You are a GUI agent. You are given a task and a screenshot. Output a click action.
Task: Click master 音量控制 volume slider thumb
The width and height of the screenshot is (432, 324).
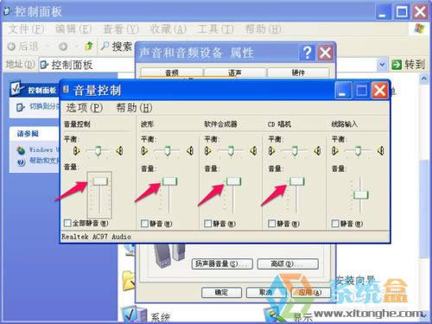click(100, 181)
